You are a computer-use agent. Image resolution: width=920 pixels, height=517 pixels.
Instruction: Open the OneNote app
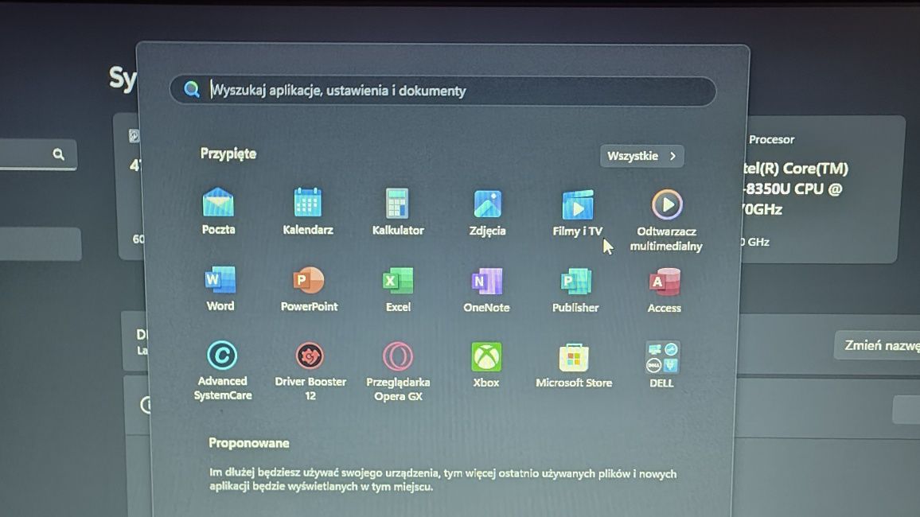486,290
